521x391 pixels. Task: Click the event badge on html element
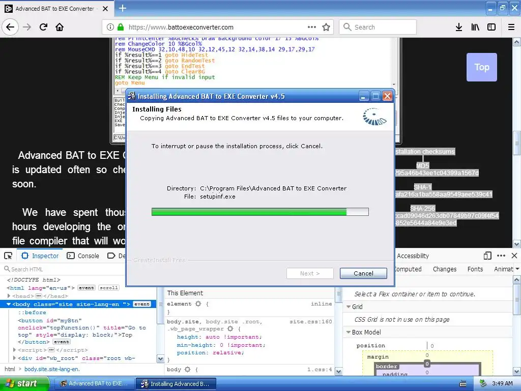[86, 288]
